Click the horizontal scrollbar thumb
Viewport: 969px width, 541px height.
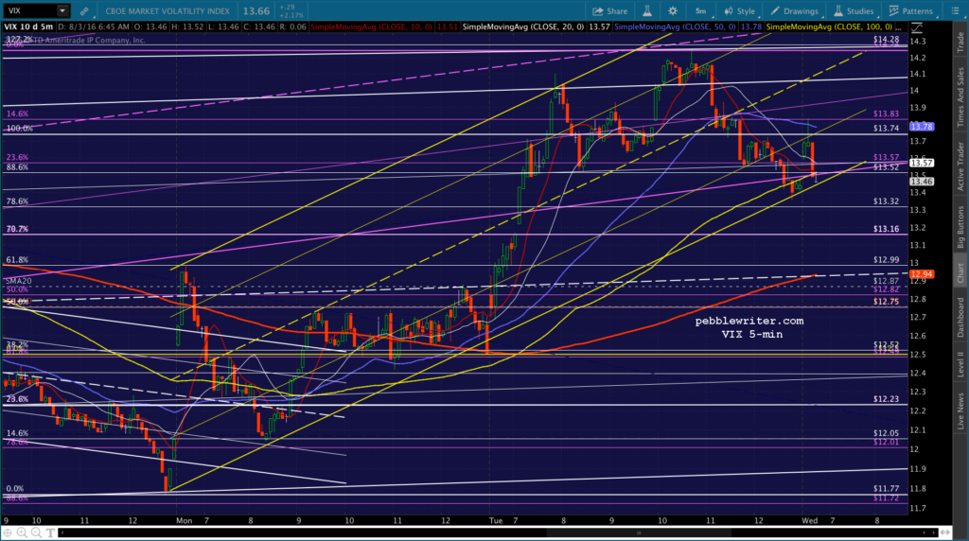click(x=639, y=532)
